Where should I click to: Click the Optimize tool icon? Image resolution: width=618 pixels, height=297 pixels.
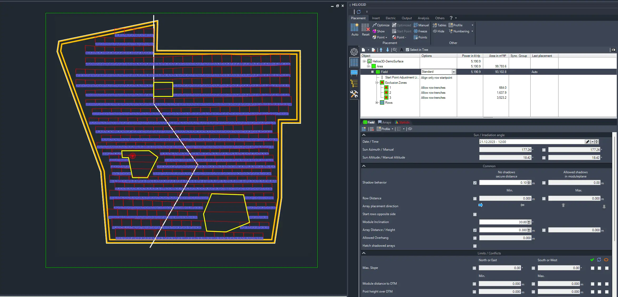[x=374, y=25]
